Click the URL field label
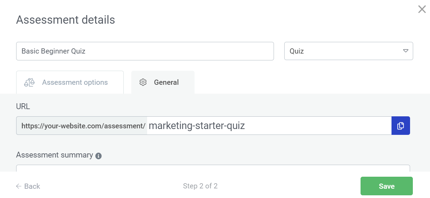 point(23,106)
